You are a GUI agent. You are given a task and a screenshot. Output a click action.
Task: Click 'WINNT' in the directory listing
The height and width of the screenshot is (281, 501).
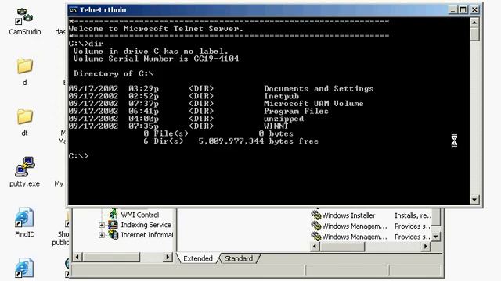[276, 126]
